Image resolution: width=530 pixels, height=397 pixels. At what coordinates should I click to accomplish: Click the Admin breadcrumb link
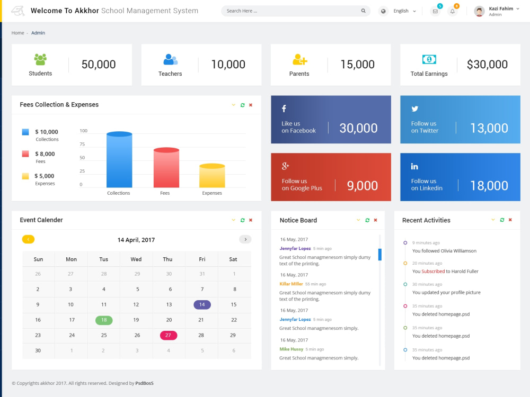38,33
